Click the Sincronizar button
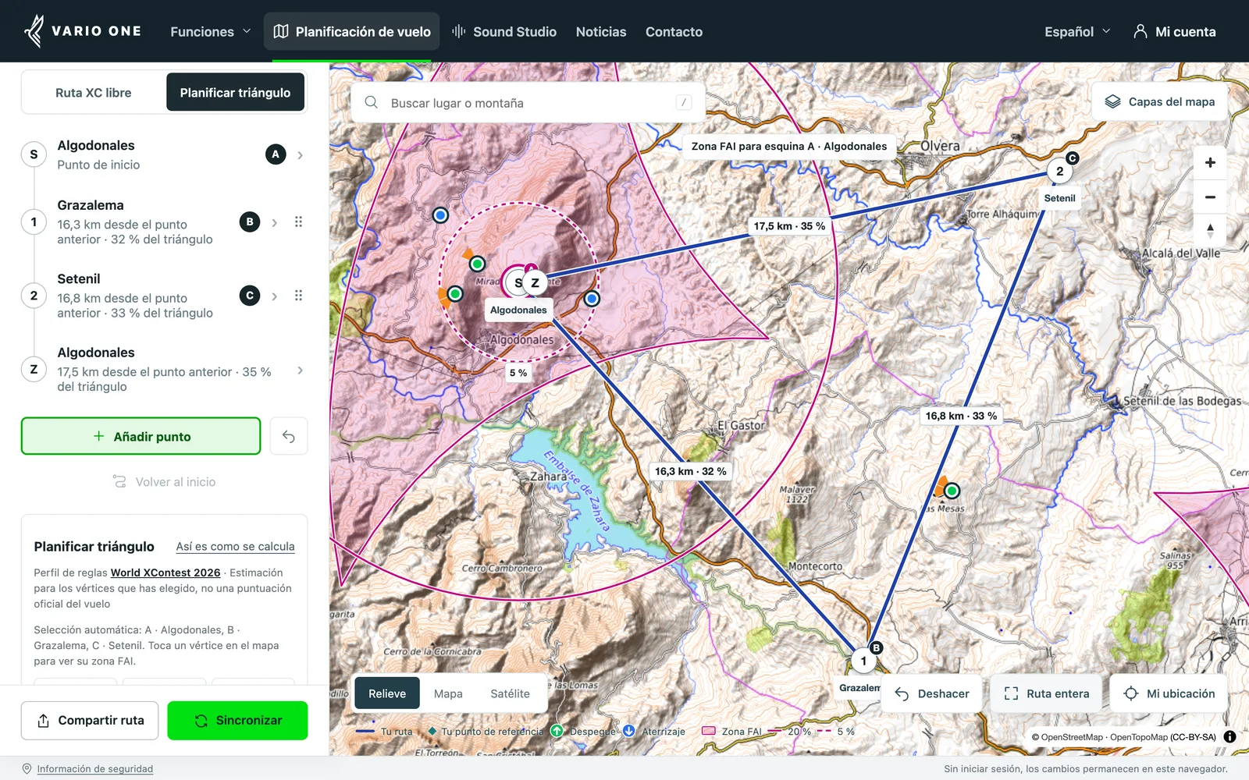 [237, 720]
